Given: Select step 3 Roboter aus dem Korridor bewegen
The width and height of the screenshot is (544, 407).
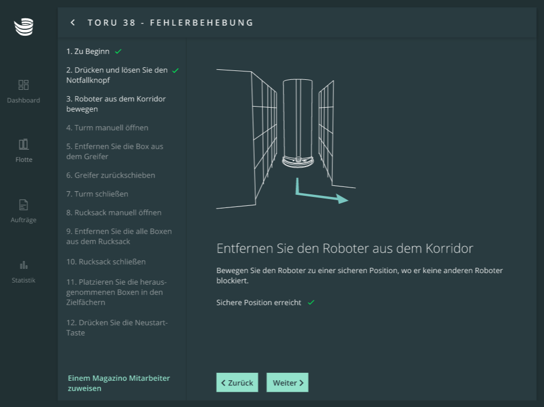Looking at the screenshot, I should (x=116, y=104).
